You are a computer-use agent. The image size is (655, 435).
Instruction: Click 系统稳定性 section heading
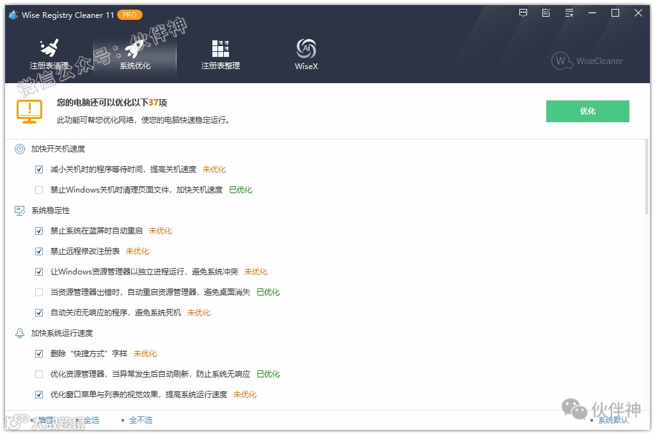(51, 210)
